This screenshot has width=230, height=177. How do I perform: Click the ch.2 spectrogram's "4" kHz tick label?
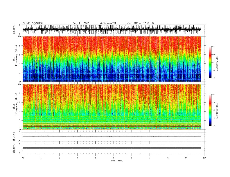click(20, 111)
